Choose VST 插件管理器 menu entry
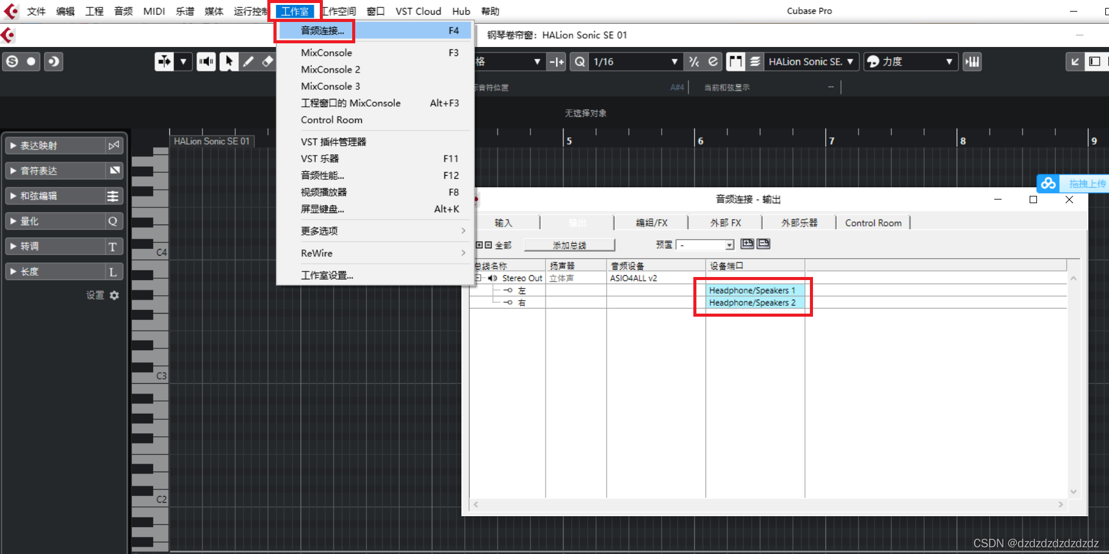The image size is (1109, 554). click(375, 142)
